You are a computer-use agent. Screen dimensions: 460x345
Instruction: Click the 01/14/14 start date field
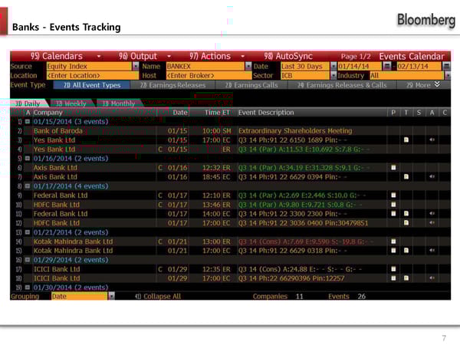[360, 66]
